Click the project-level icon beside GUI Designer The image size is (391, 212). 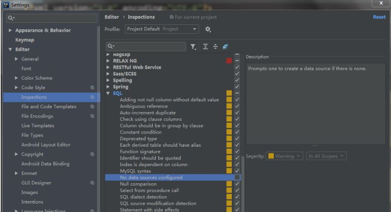(92, 183)
